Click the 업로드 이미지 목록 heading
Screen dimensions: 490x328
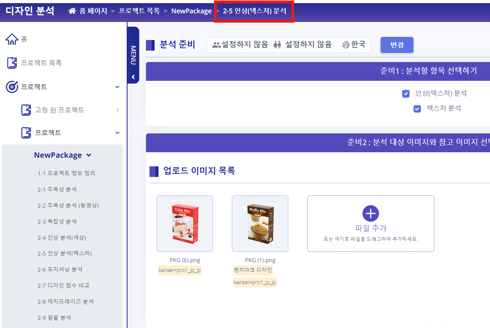point(199,171)
